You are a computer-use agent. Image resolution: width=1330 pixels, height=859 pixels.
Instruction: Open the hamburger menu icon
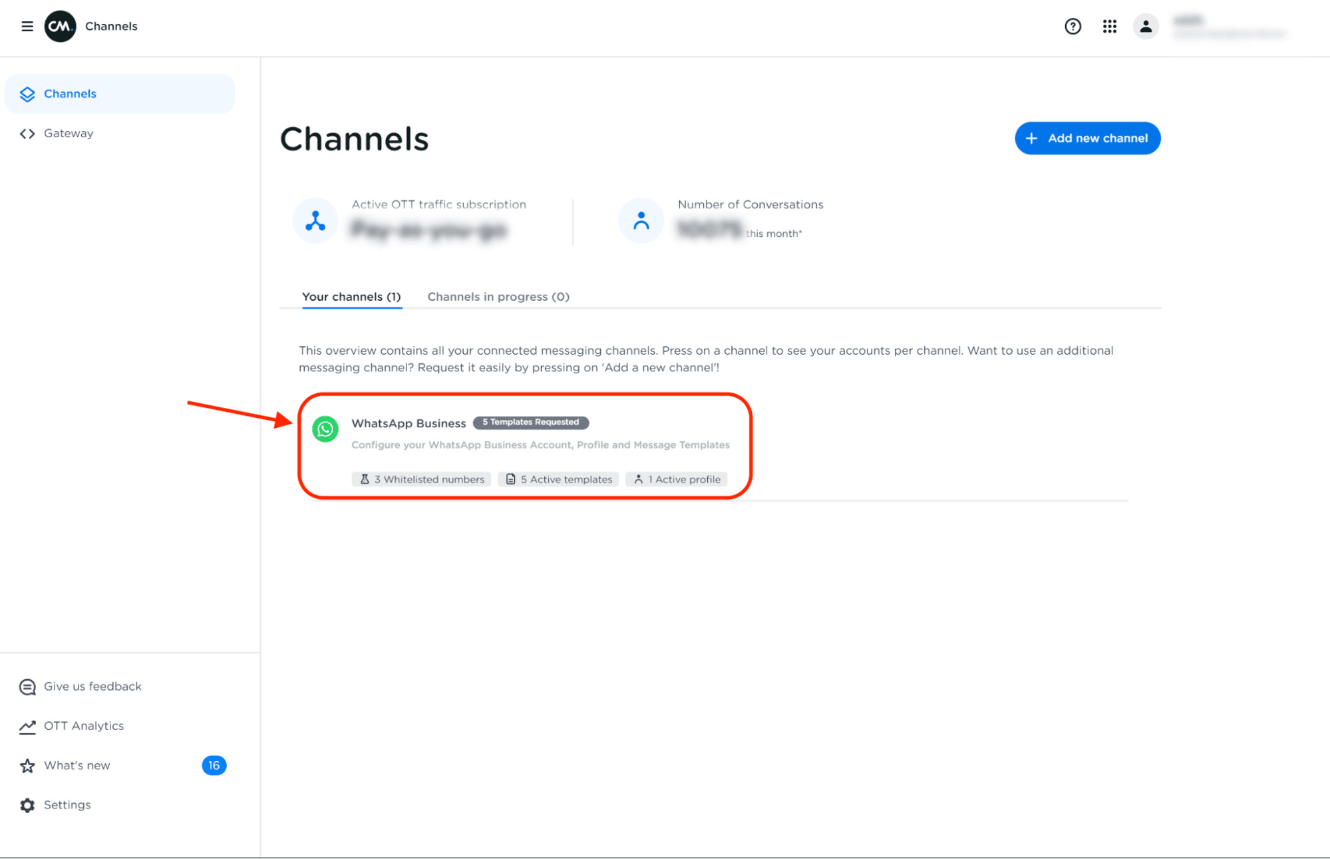[27, 26]
